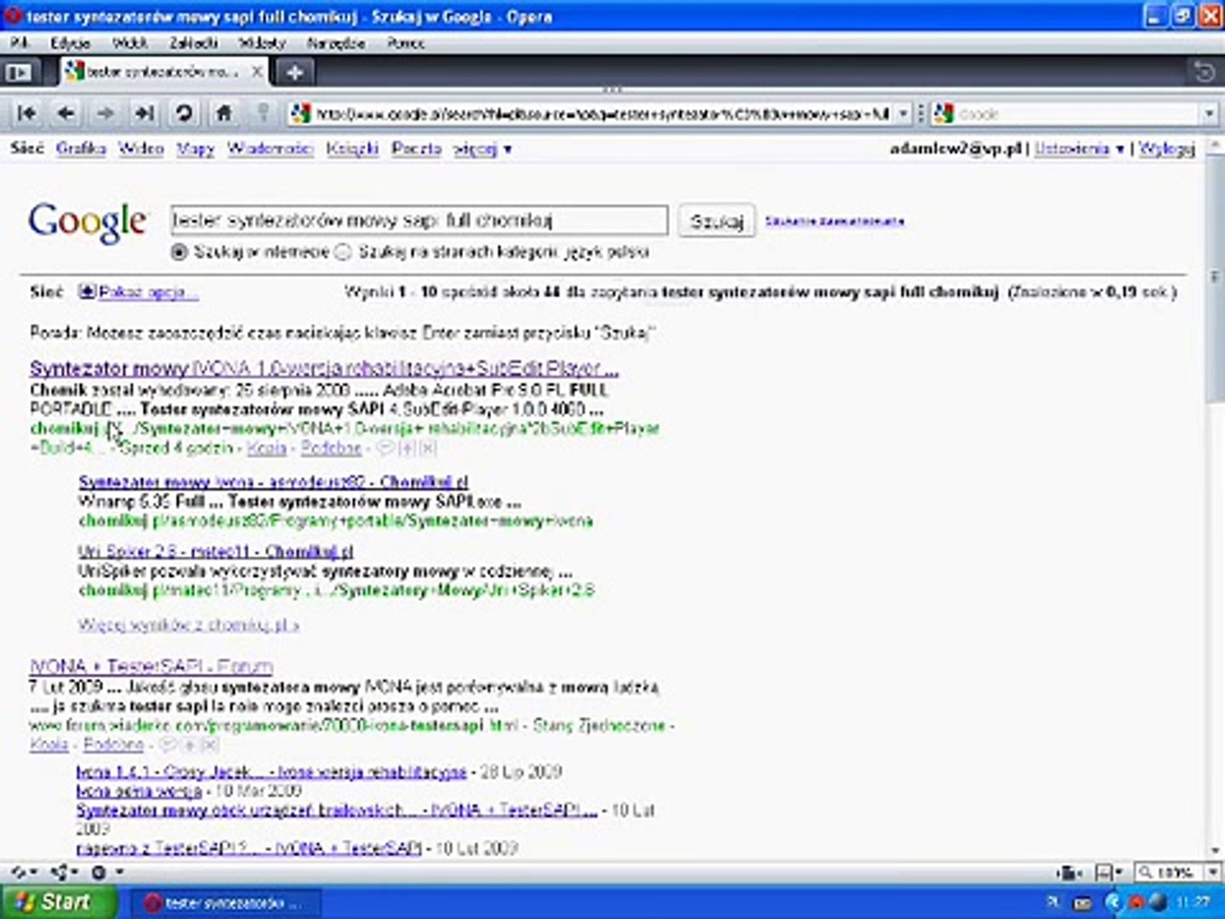Open the Widok menu

pos(129,43)
